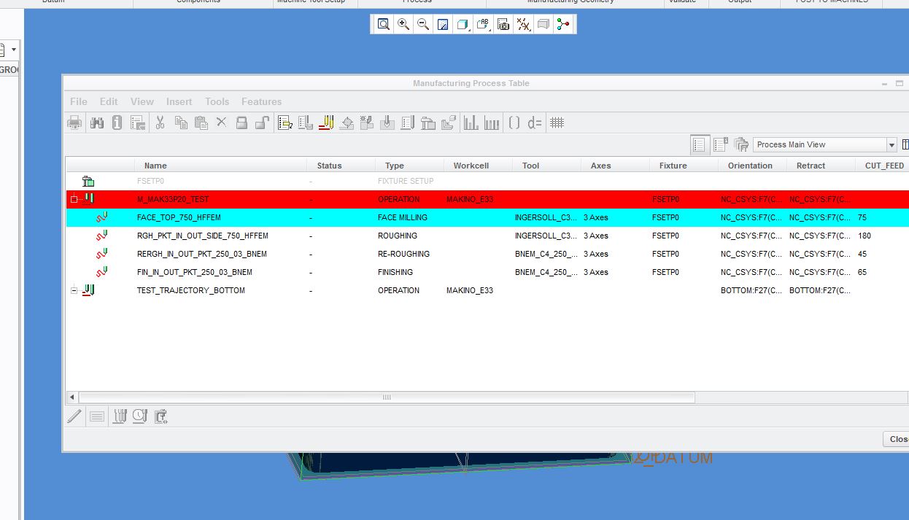Viewport: 909px width, 520px height.
Task: Click the spin center icon
Action: point(563,25)
